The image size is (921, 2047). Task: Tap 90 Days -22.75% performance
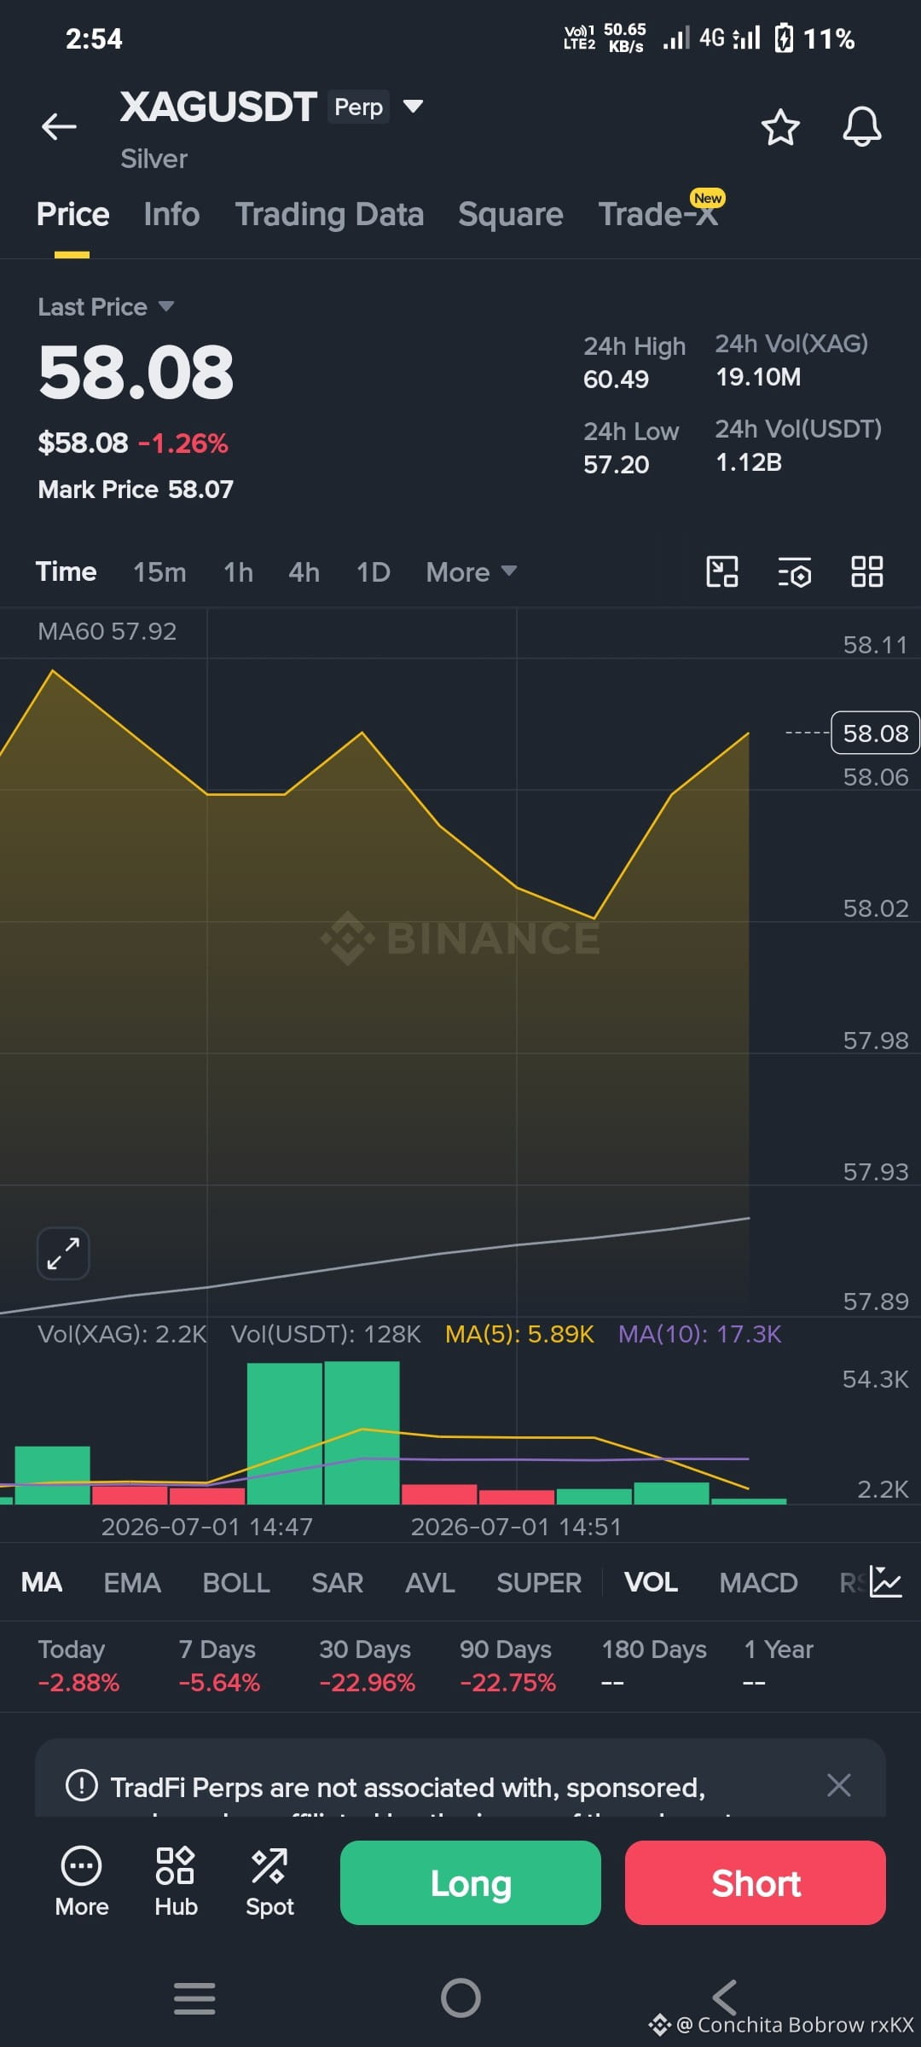pos(507,1666)
